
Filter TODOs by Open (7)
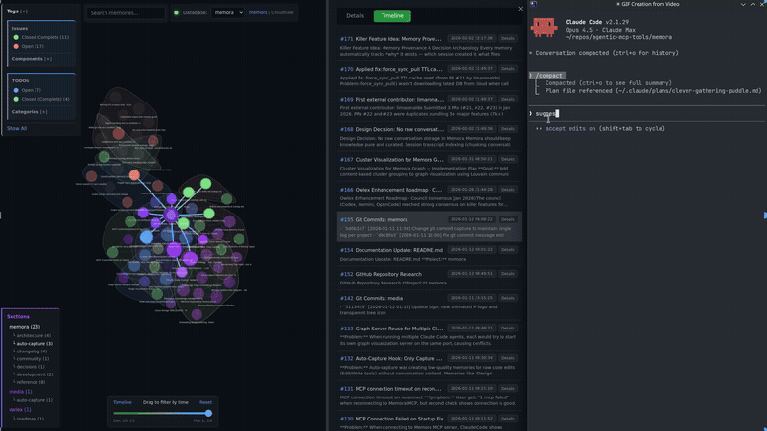[27, 90]
